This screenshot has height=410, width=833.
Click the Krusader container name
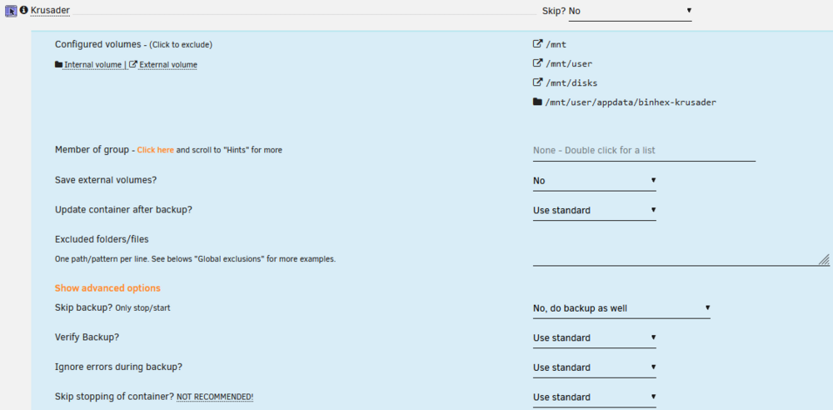[51, 10]
